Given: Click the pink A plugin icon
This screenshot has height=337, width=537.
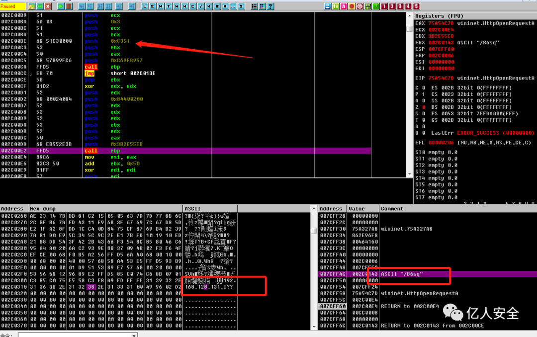Looking at the screenshot, I should pos(344,6).
